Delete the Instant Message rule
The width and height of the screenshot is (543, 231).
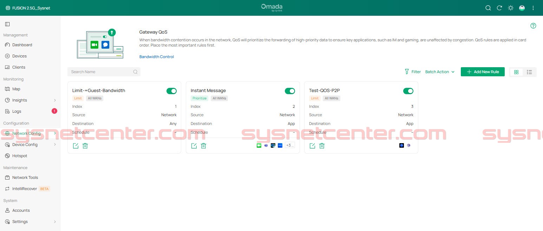click(203, 146)
